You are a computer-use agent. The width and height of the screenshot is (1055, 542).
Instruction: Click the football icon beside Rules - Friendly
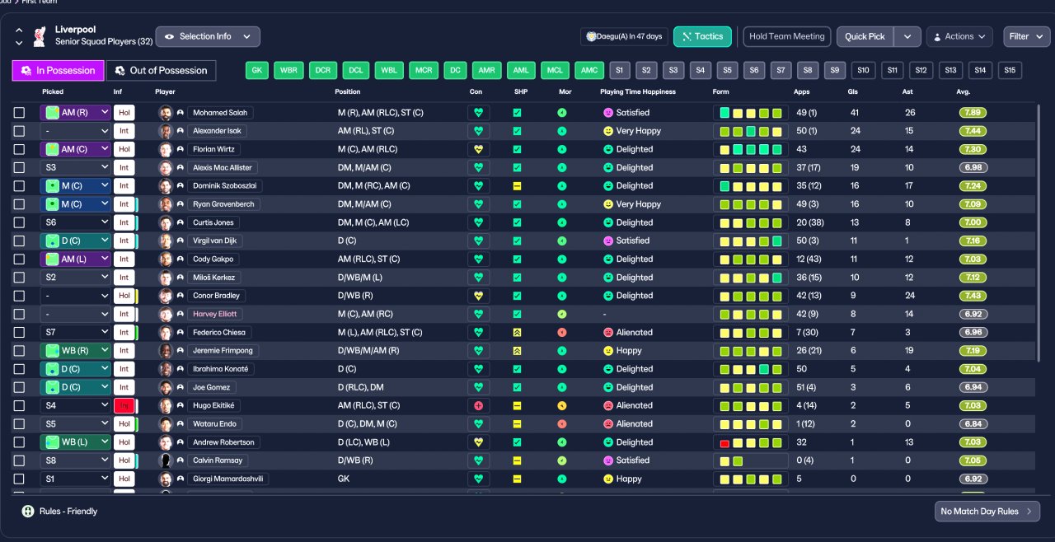point(28,512)
